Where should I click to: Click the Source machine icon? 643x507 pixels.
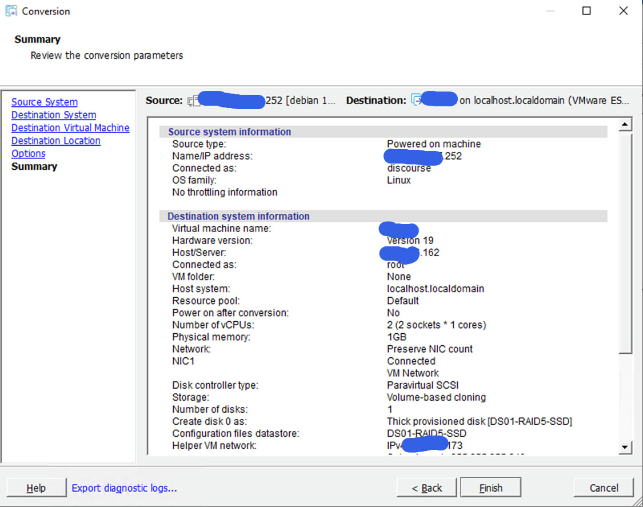click(193, 101)
